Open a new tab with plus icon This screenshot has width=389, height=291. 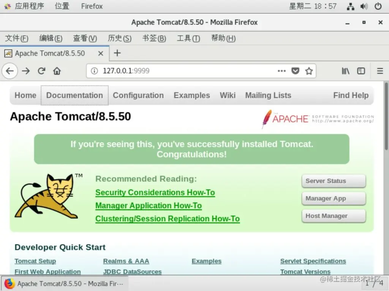point(117,53)
